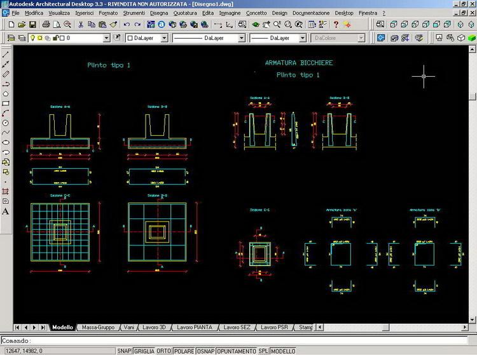Select the Rectangle draw tool
The width and height of the screenshot is (477, 355).
click(x=6, y=104)
